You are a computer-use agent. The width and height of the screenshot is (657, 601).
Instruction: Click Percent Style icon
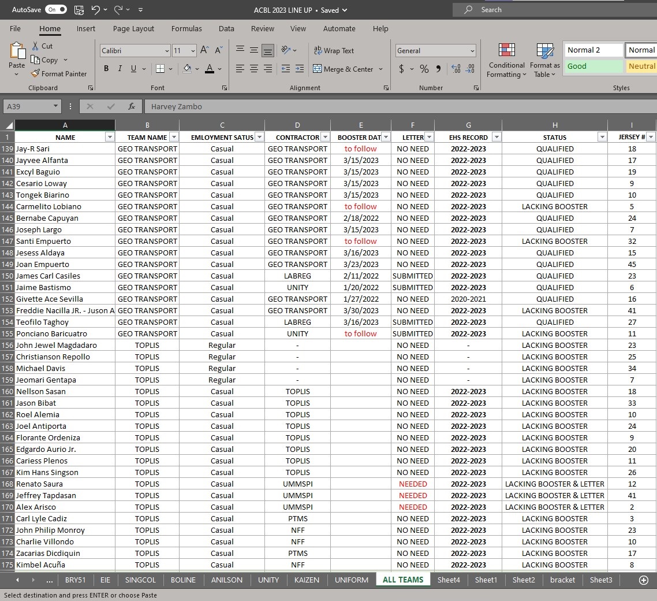(x=424, y=69)
